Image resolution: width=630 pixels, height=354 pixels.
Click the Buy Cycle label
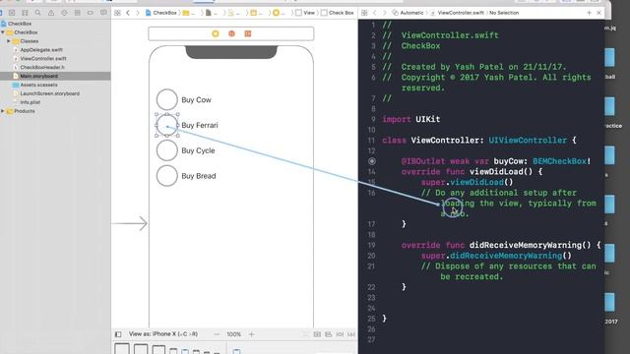pos(198,150)
